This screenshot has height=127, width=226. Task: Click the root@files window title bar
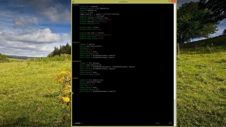click(x=124, y=2)
